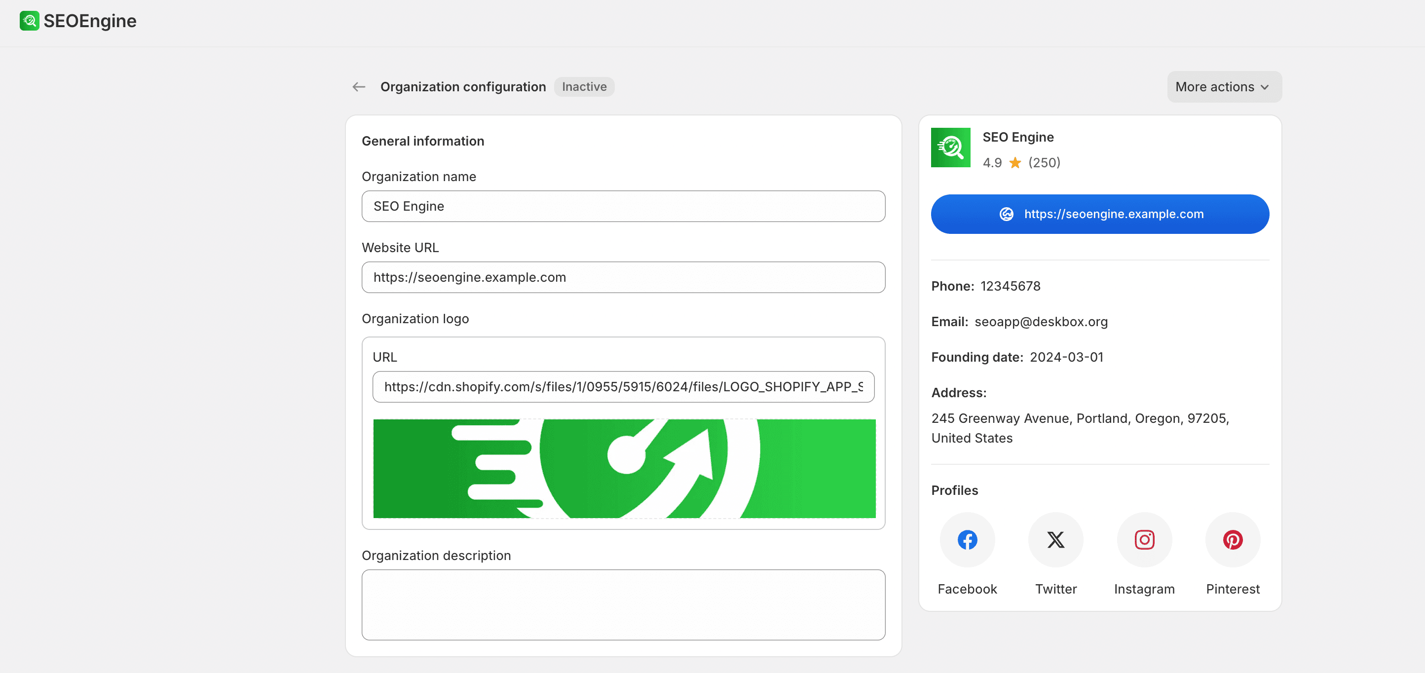Click the Facebook label

[x=967, y=589]
